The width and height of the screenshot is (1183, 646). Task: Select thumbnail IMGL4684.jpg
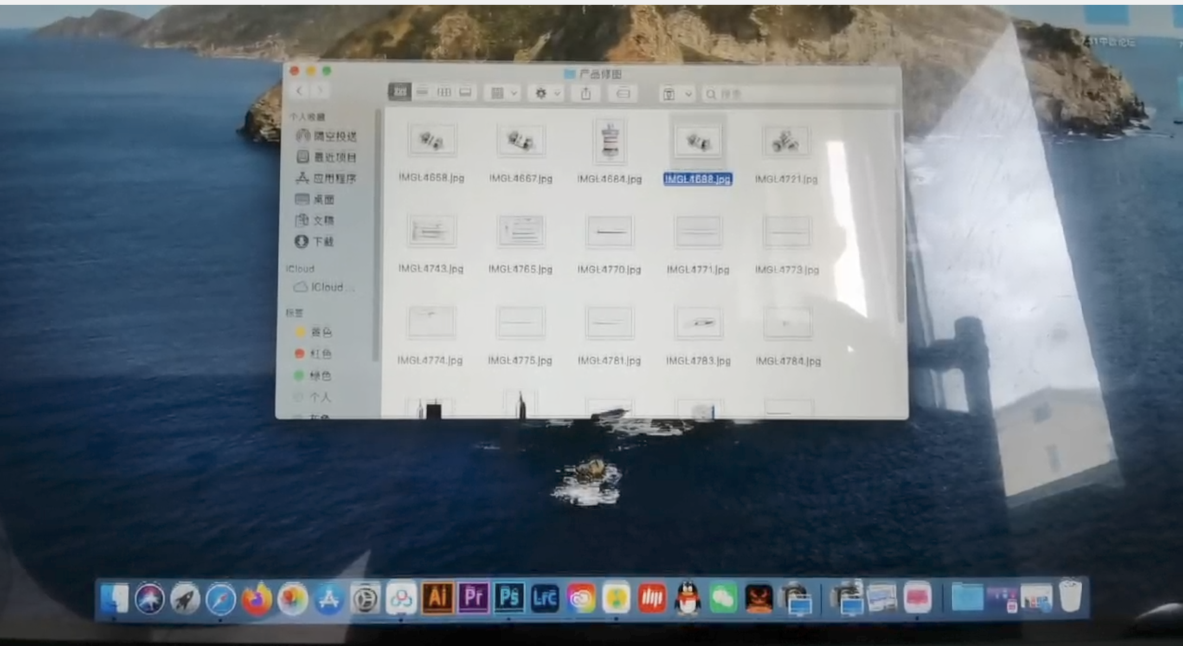tap(609, 142)
